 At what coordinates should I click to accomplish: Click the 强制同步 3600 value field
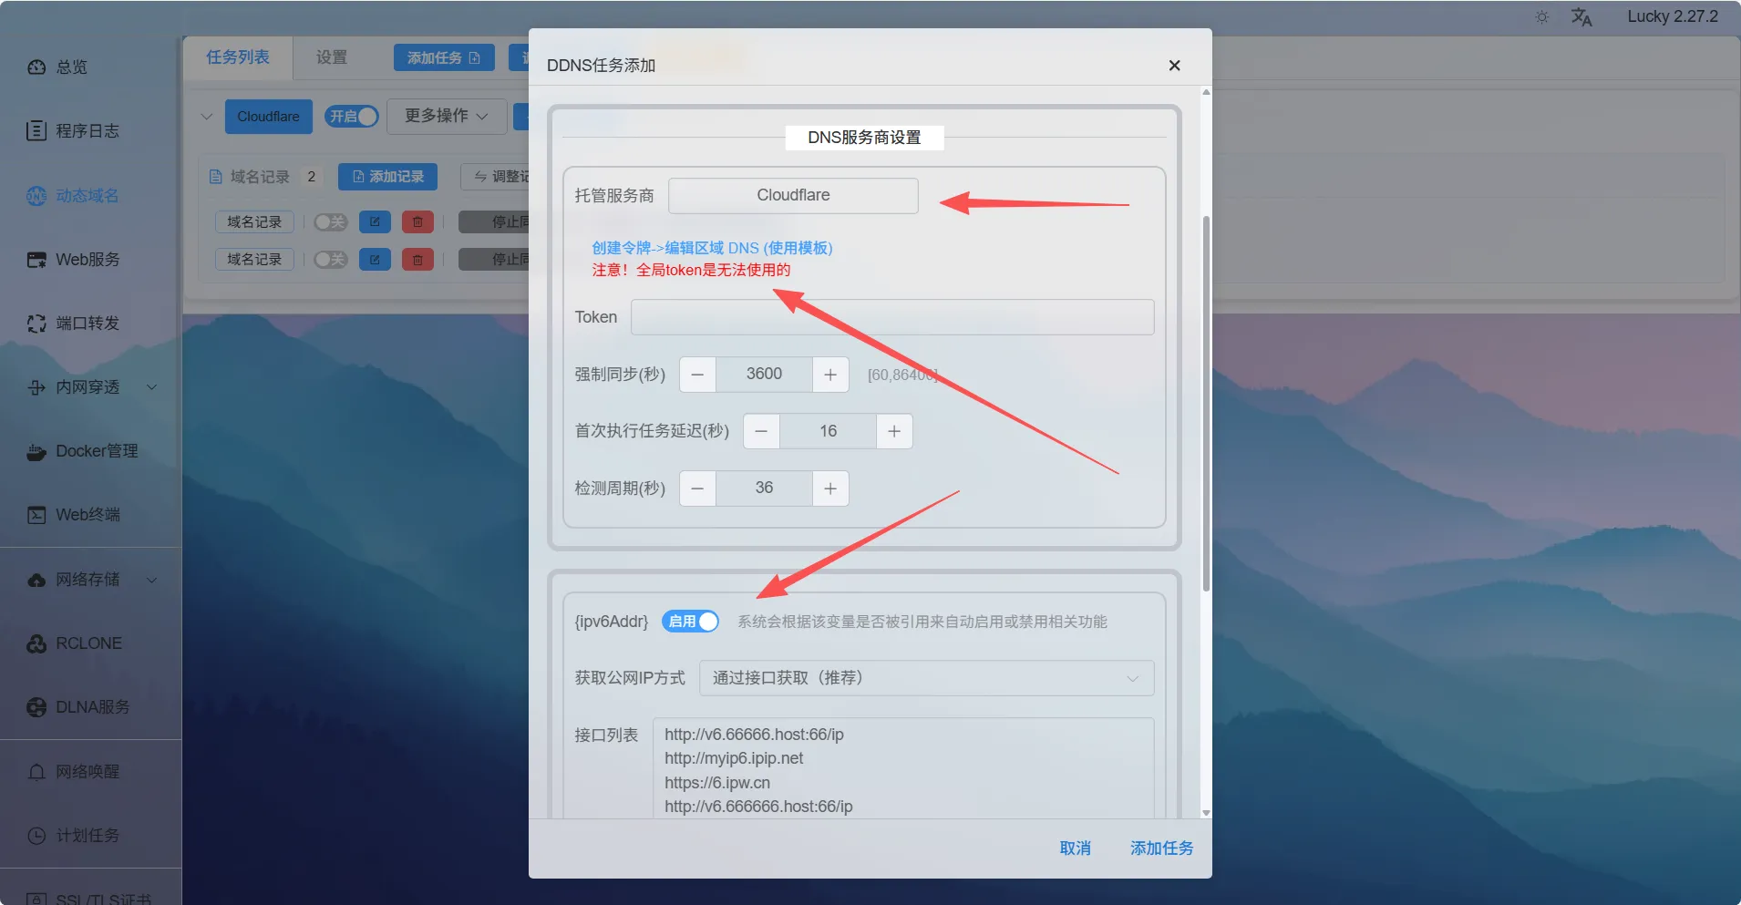pos(764,375)
